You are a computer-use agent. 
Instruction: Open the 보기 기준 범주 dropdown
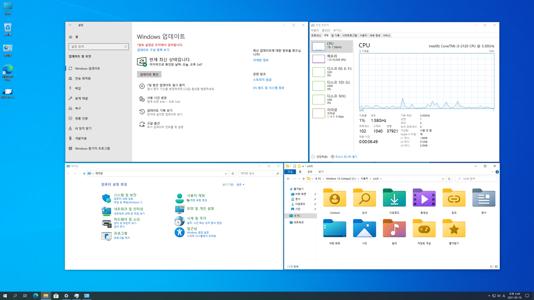click(x=240, y=185)
